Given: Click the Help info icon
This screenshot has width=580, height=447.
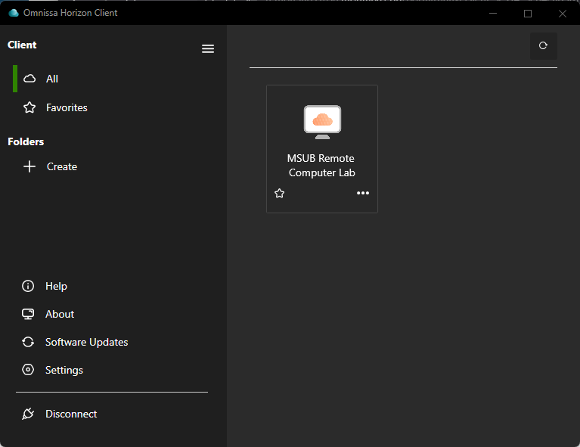Looking at the screenshot, I should click(29, 286).
